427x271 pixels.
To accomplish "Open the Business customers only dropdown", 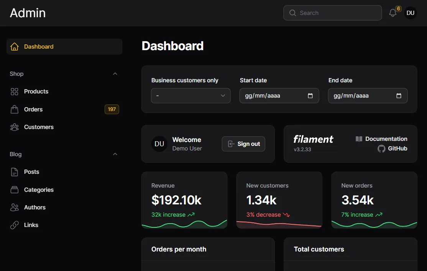I will (x=191, y=96).
